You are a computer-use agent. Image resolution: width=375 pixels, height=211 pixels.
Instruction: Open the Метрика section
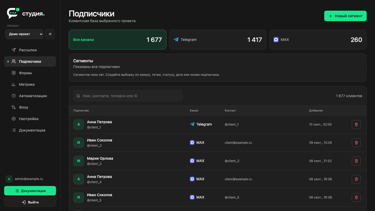pos(30,84)
